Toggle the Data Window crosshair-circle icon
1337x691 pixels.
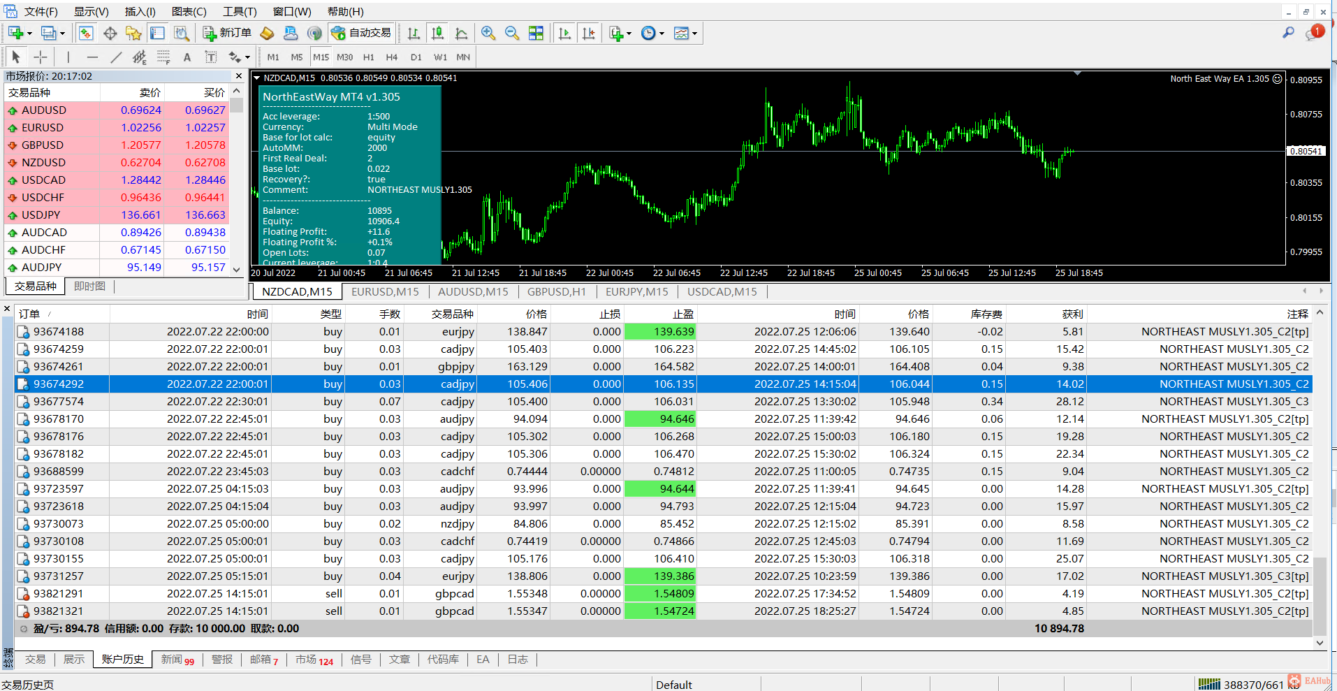pyautogui.click(x=110, y=33)
